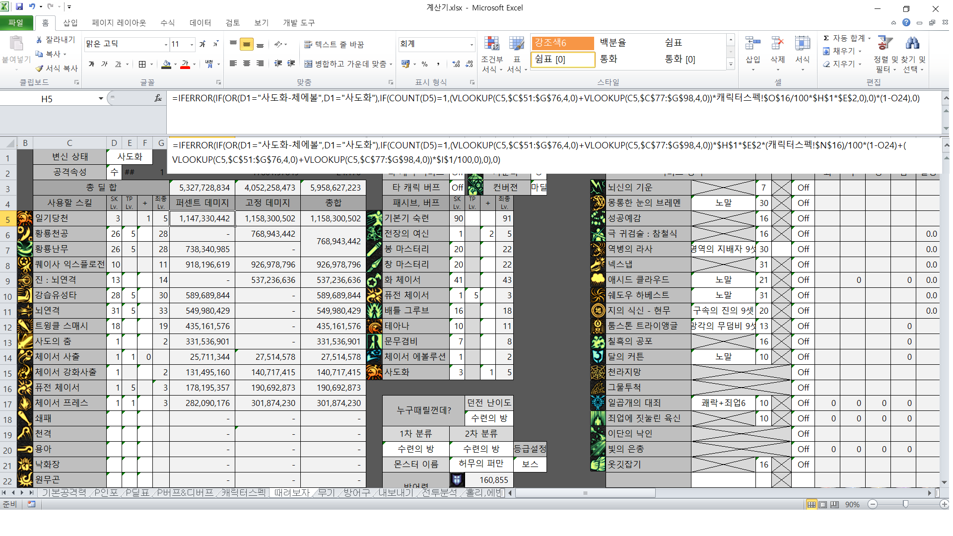Click the format painter (서식 복사) icon
Viewport: 953px width, 536px height.
tap(40, 68)
